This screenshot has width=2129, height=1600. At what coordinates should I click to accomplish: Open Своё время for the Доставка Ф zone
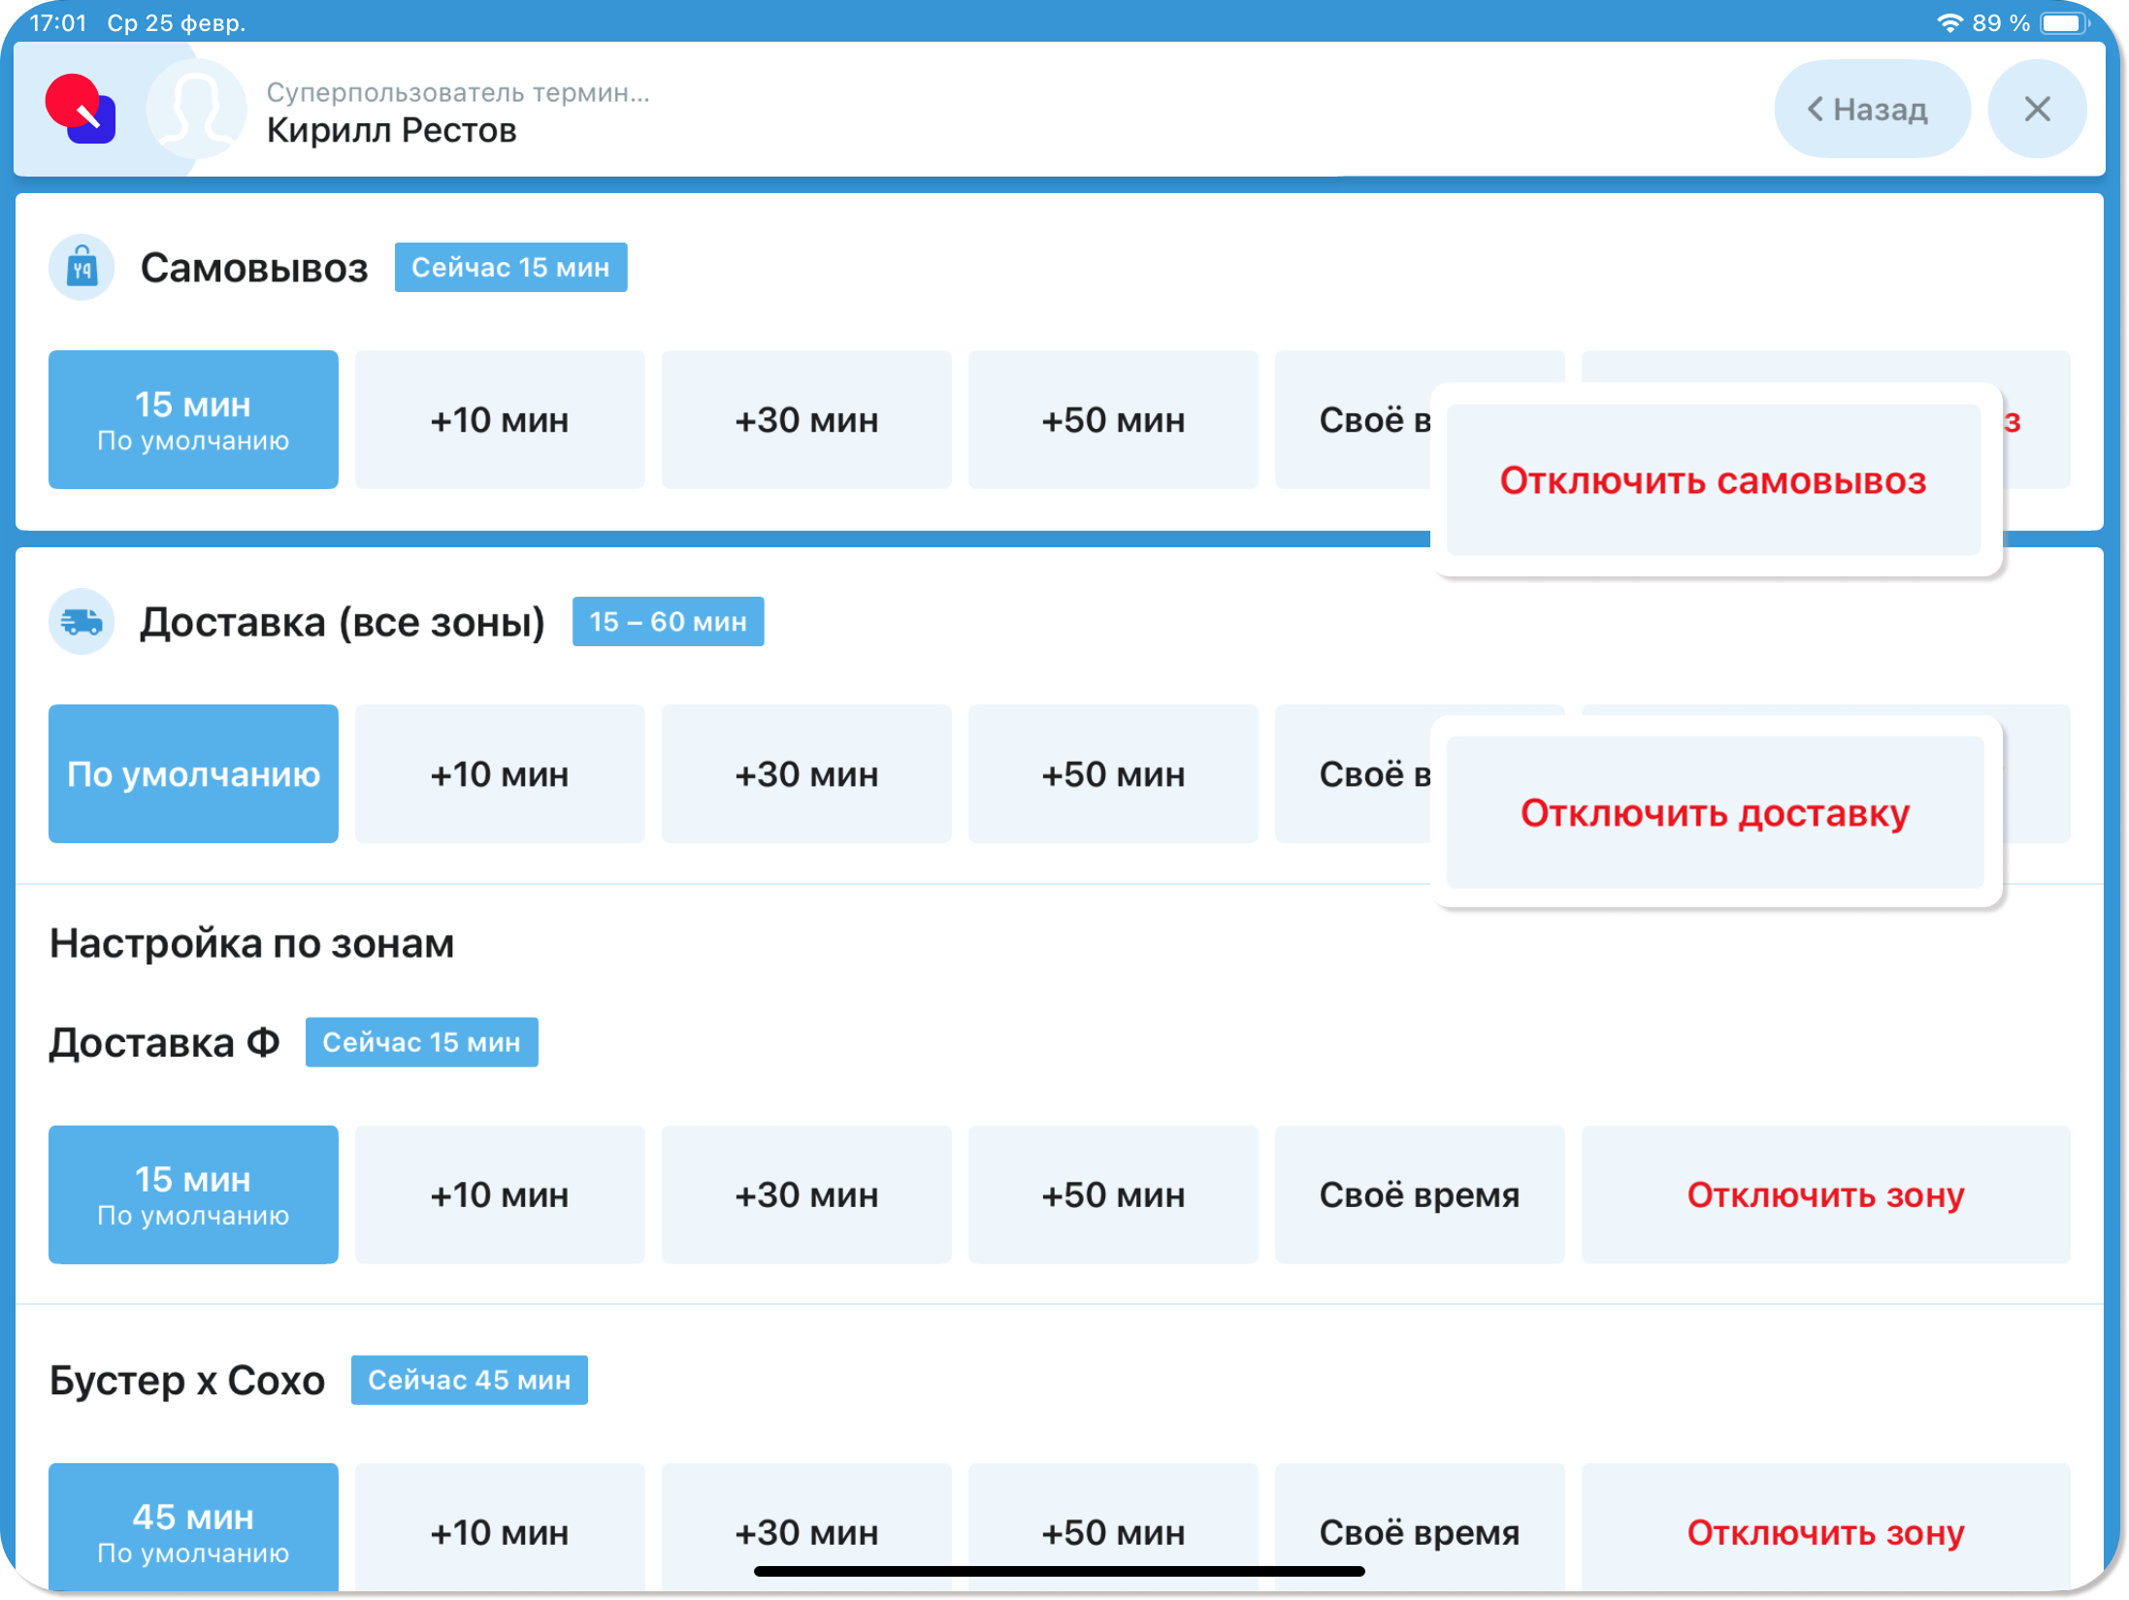1419,1194
